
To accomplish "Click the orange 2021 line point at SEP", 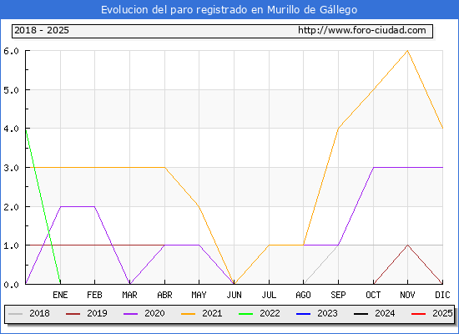I will [x=338, y=129].
